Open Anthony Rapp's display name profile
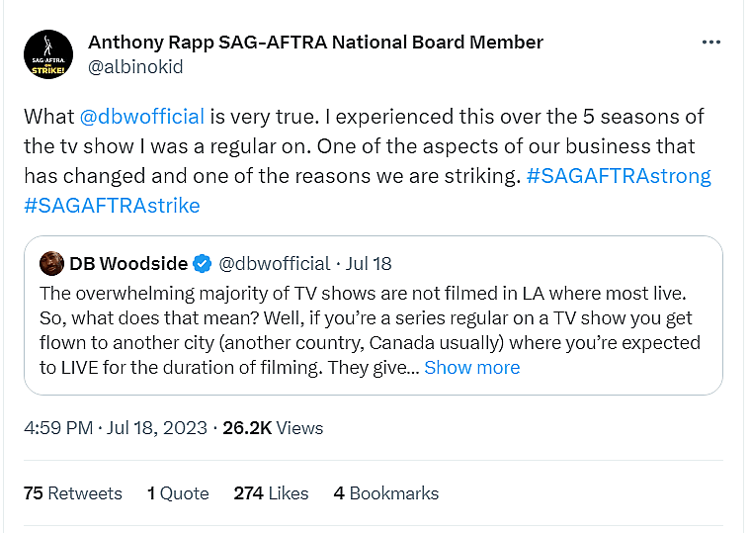750x533 pixels. coord(315,43)
